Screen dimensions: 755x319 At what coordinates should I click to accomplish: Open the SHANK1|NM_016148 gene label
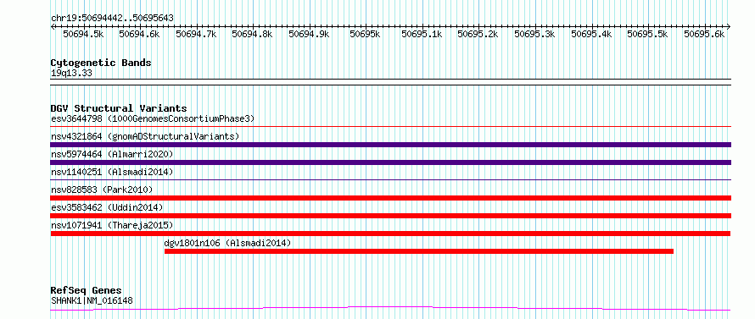[92, 301]
